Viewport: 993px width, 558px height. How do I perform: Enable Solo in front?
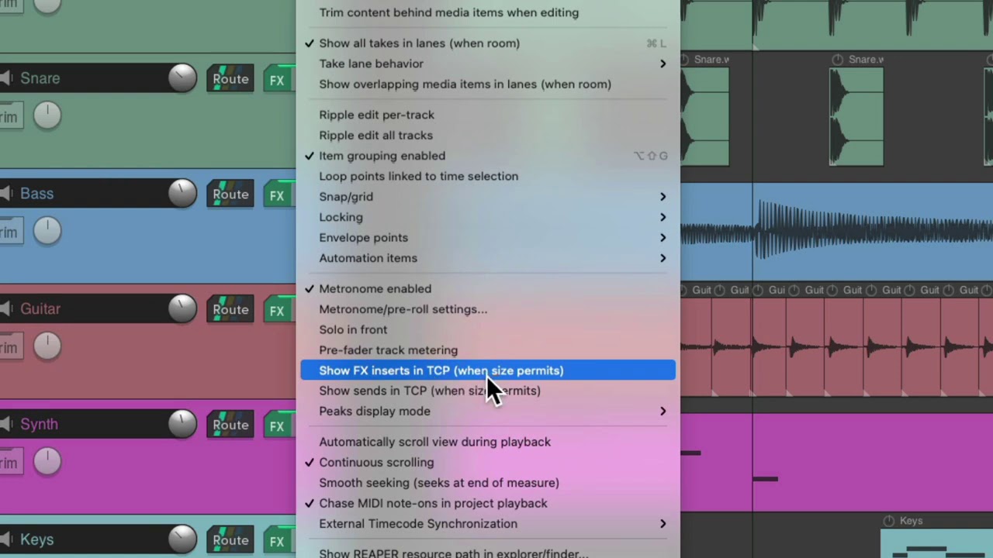click(x=488, y=329)
